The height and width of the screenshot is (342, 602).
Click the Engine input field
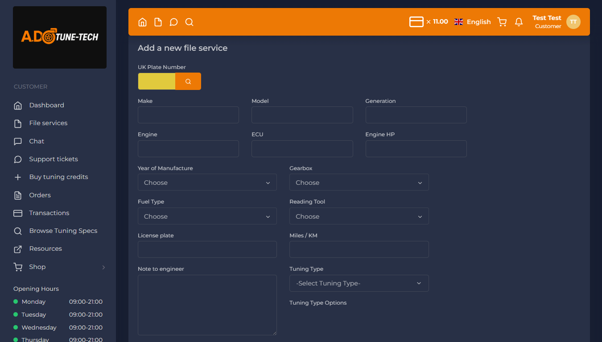click(x=188, y=149)
